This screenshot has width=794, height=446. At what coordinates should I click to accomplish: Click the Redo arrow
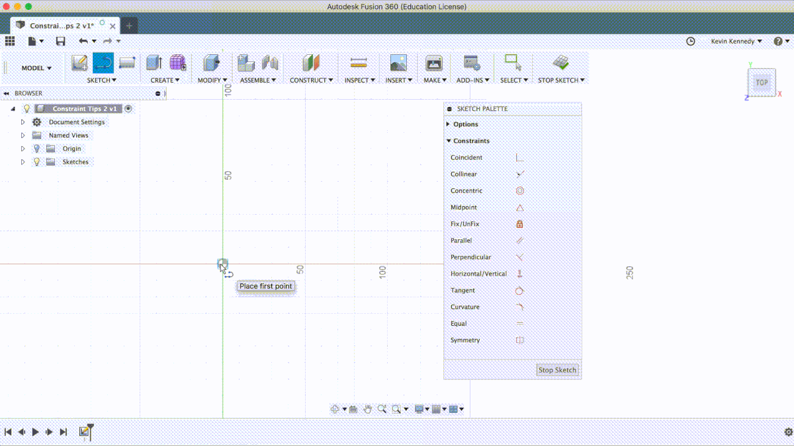pos(107,41)
